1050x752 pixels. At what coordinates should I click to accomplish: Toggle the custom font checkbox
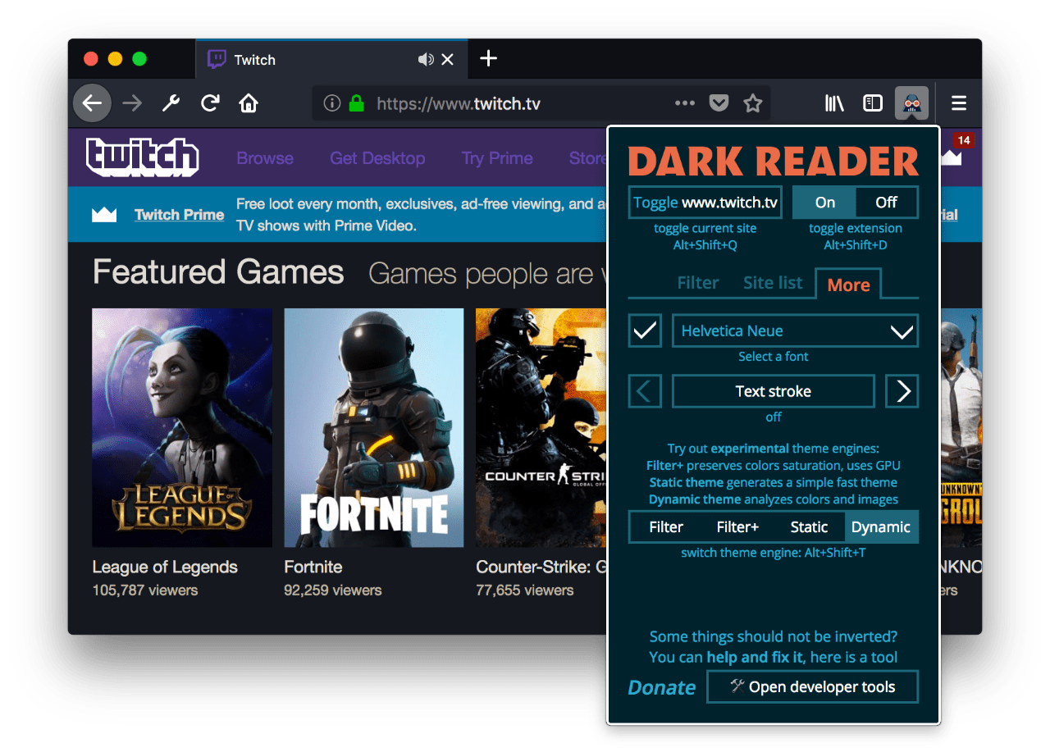[x=645, y=330]
